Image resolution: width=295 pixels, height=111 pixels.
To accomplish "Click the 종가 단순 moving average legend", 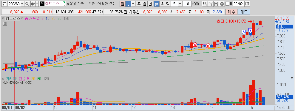I will (34, 18).
